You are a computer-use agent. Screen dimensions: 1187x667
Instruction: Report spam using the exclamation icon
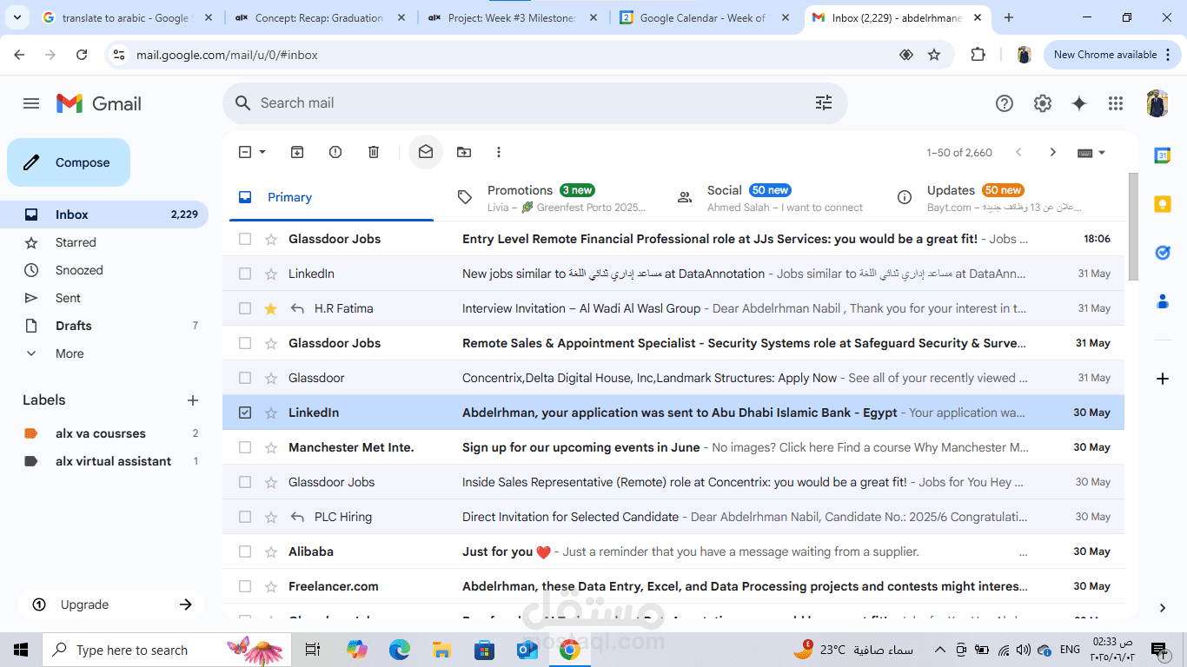point(335,152)
